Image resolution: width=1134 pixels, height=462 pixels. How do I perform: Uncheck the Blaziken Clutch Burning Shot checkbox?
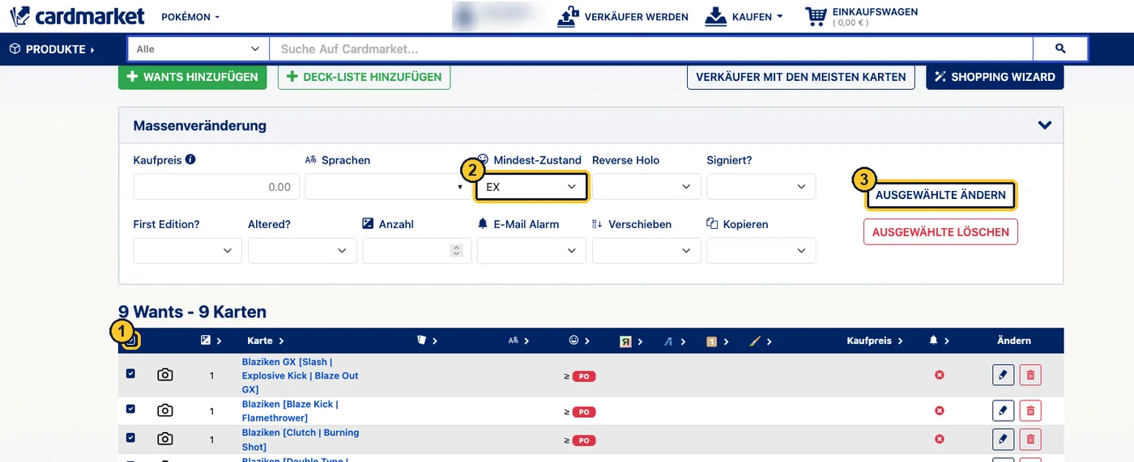click(x=130, y=438)
